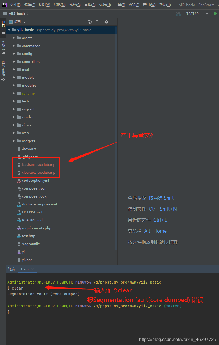Image resolution: width=219 pixels, height=345 pixels.
Task: Click the LICENSE.md file icon
Action: [19, 212]
